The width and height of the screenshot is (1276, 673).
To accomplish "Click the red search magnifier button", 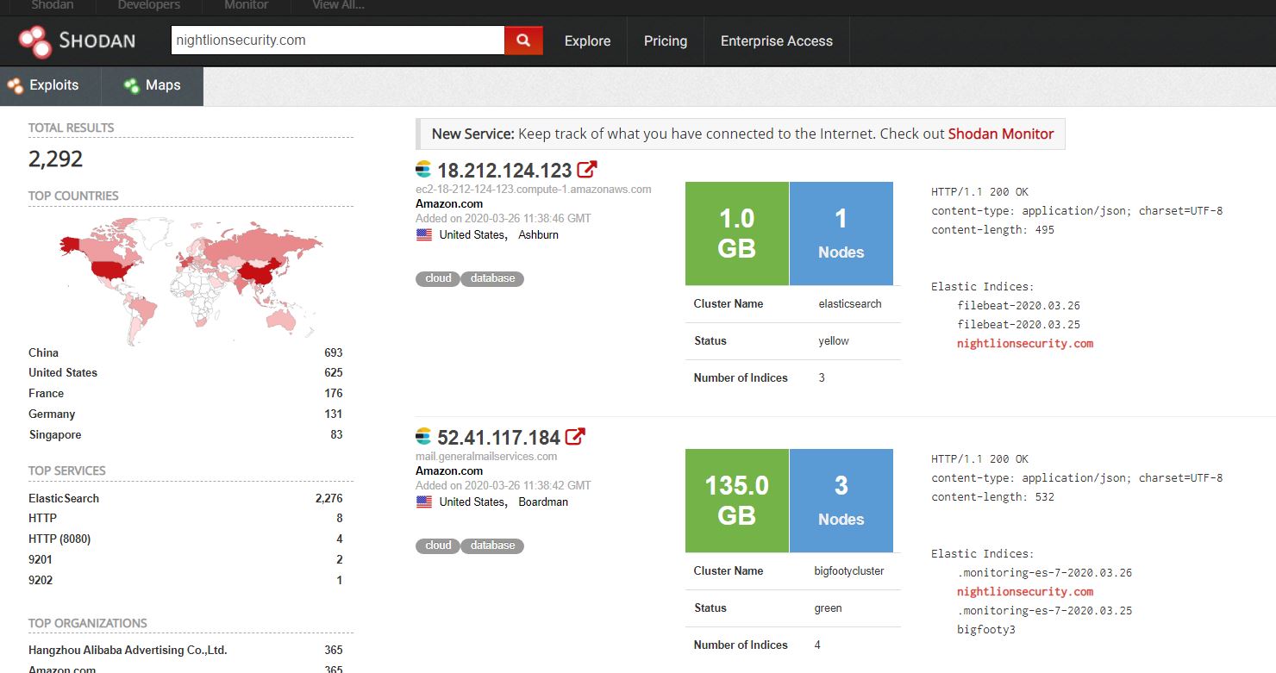I will pos(523,41).
